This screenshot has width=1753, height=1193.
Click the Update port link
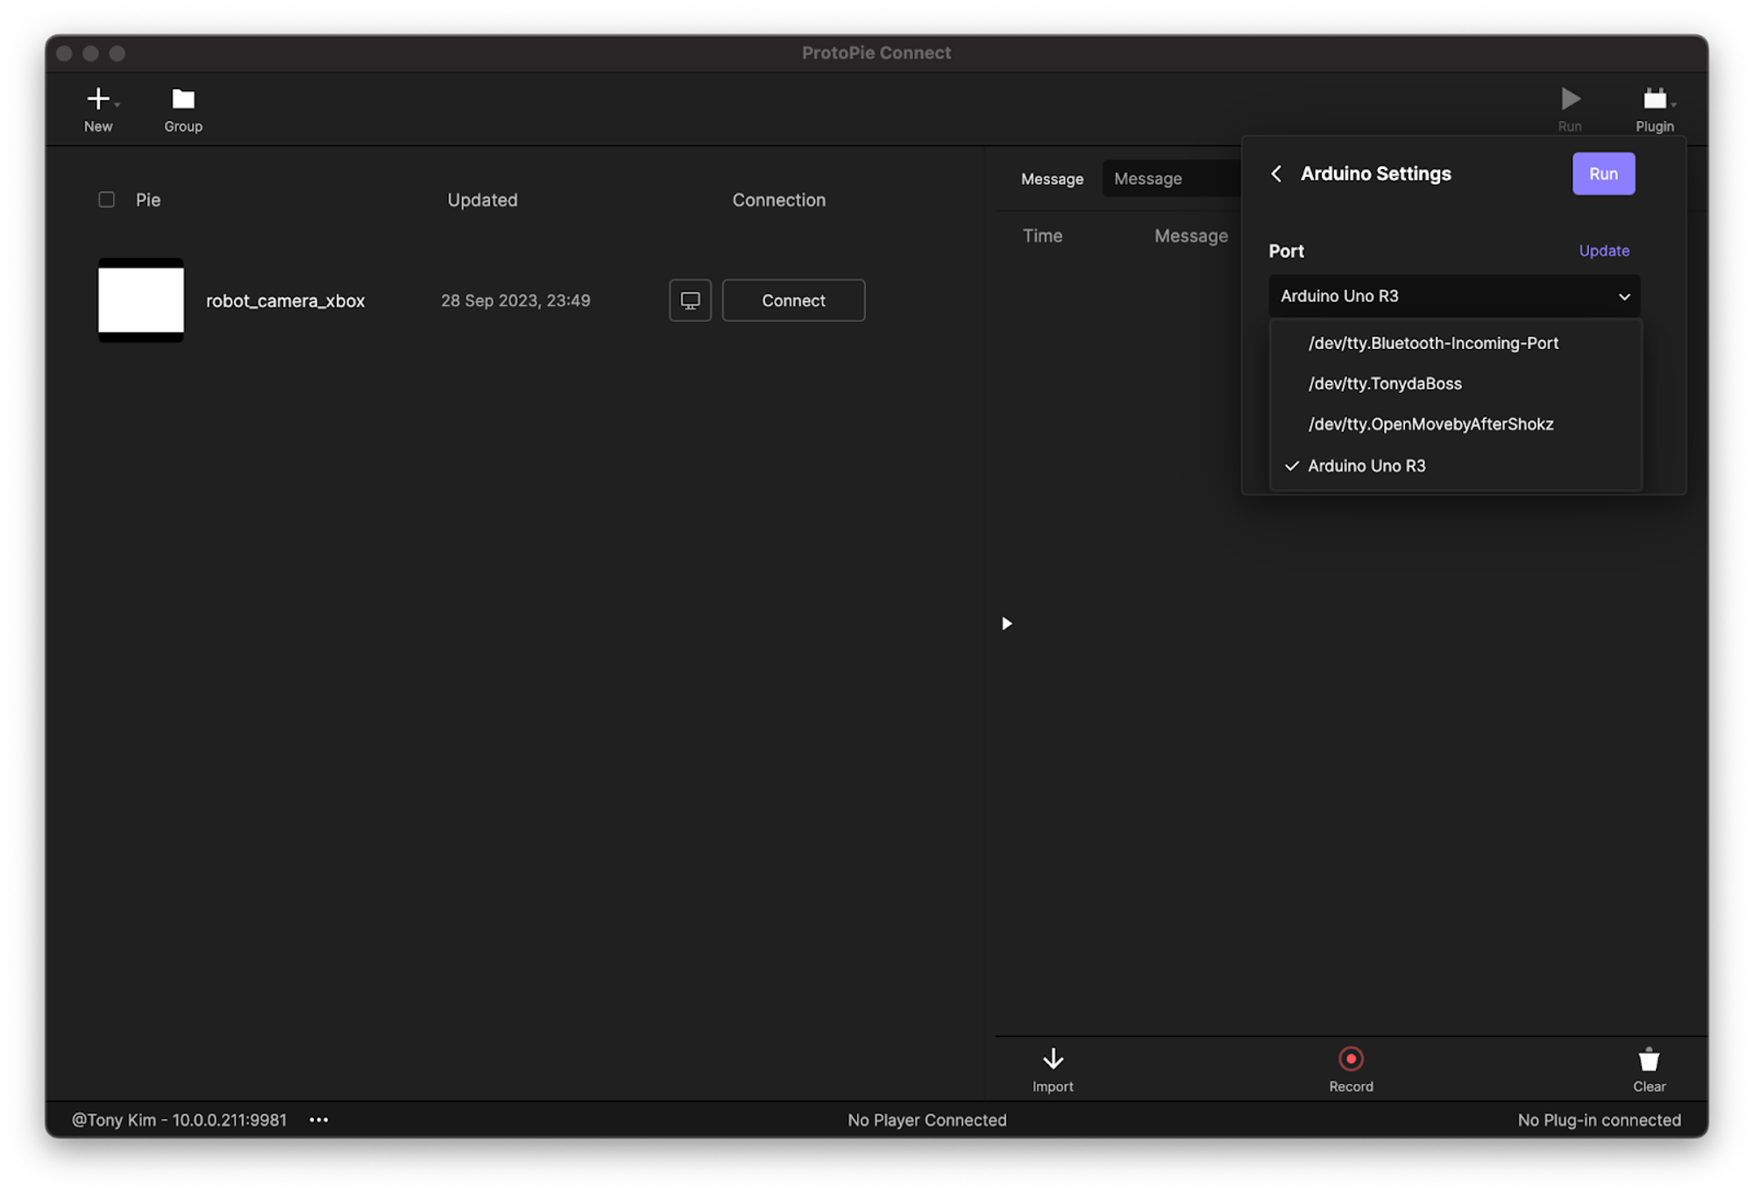1603,251
